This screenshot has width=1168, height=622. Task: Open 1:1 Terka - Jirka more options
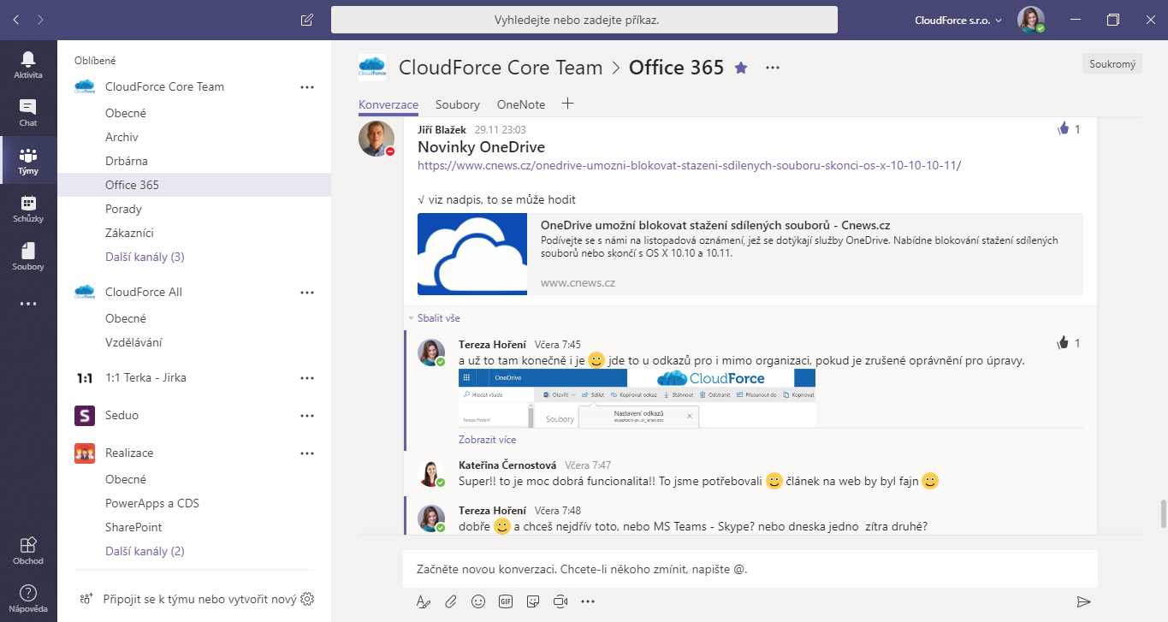tap(307, 377)
